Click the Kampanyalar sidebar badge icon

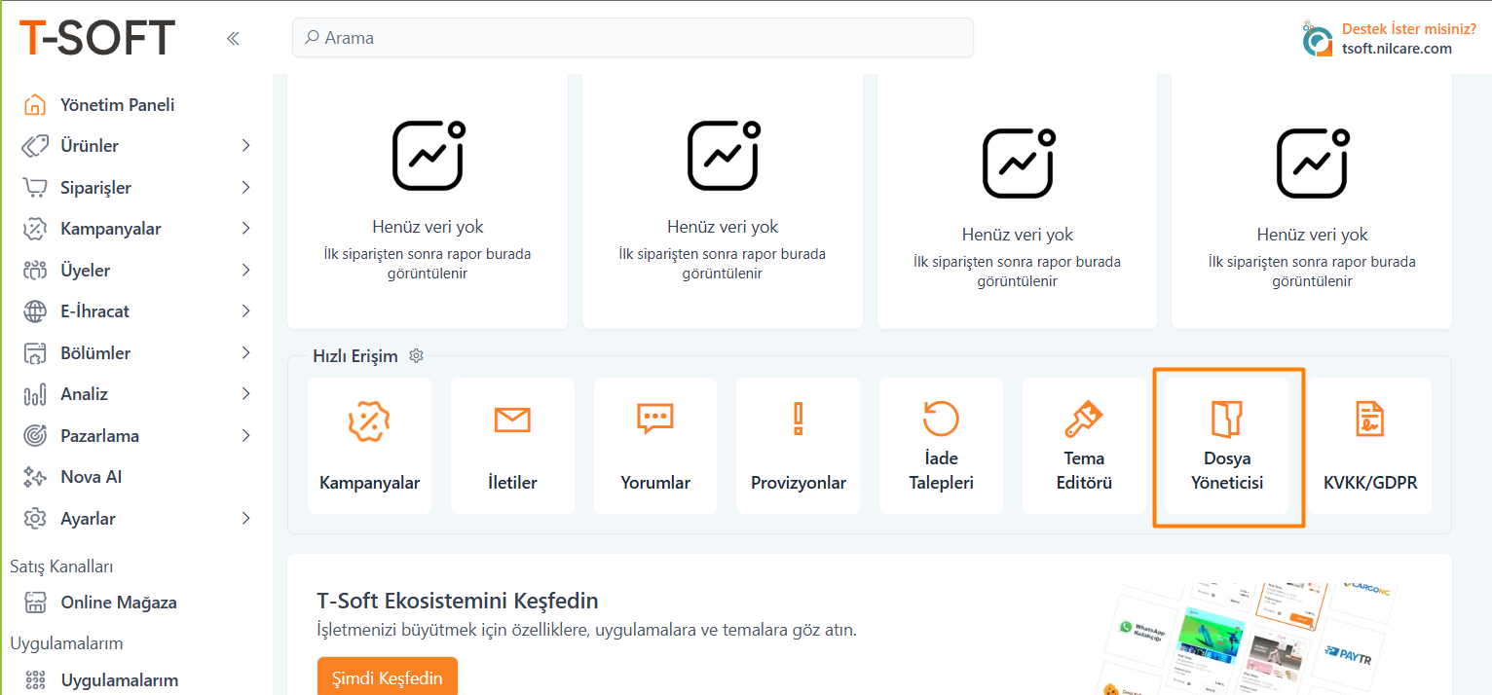[35, 229]
